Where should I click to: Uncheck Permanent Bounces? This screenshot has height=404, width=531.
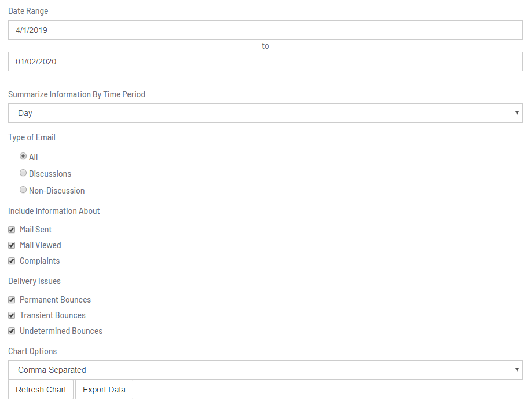[x=12, y=299]
